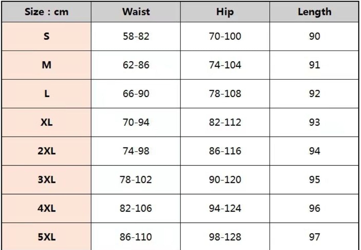The width and height of the screenshot is (361, 250).
Task: Click the S size row label
Action: (47, 36)
